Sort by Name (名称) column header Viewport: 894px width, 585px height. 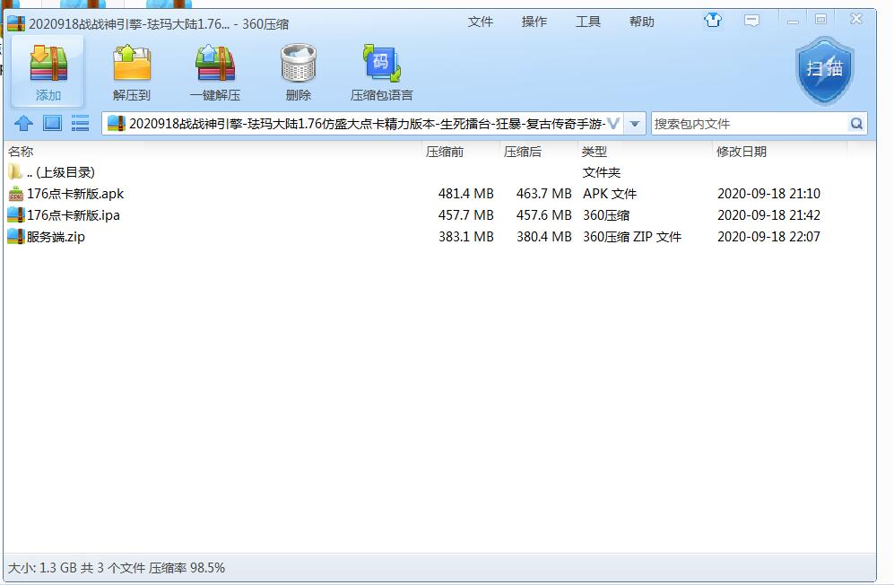[22, 152]
